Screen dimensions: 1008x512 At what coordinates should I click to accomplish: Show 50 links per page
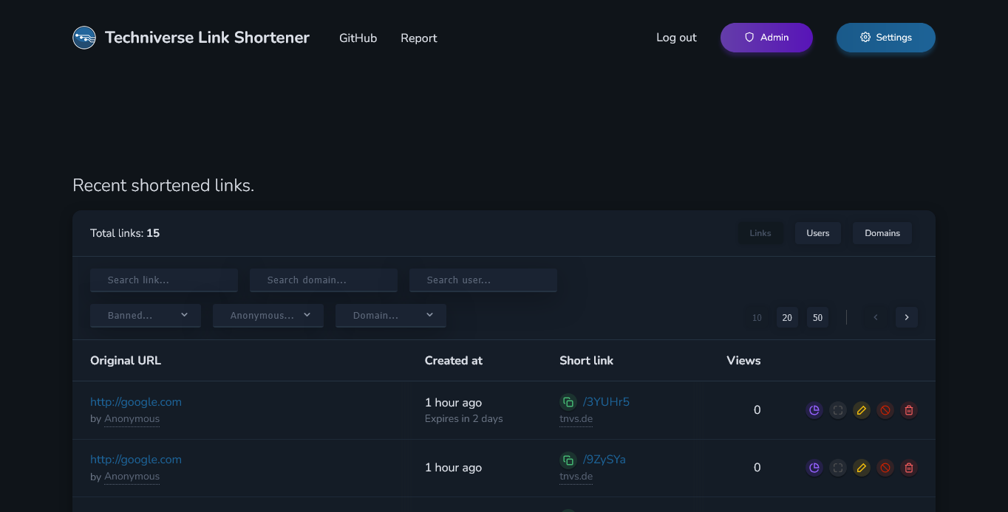tap(817, 317)
